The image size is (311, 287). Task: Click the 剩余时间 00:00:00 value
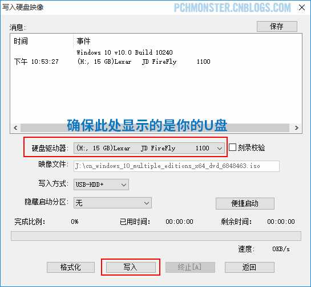tap(281, 222)
